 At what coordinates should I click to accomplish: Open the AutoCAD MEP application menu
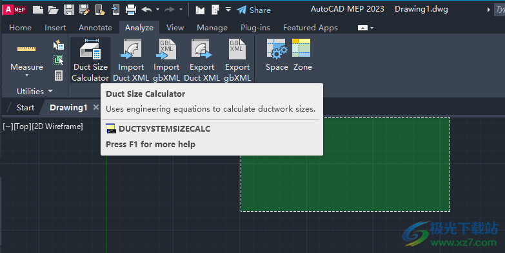(x=14, y=10)
